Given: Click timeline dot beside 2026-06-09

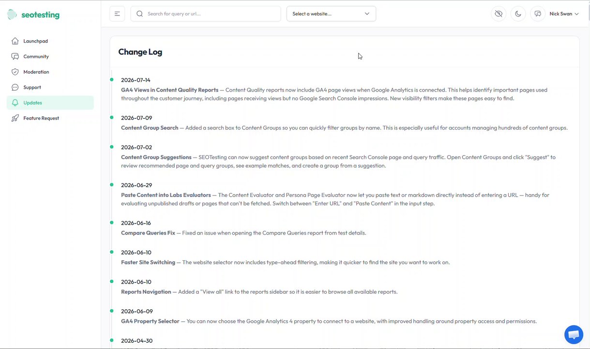Looking at the screenshot, I should [112, 311].
